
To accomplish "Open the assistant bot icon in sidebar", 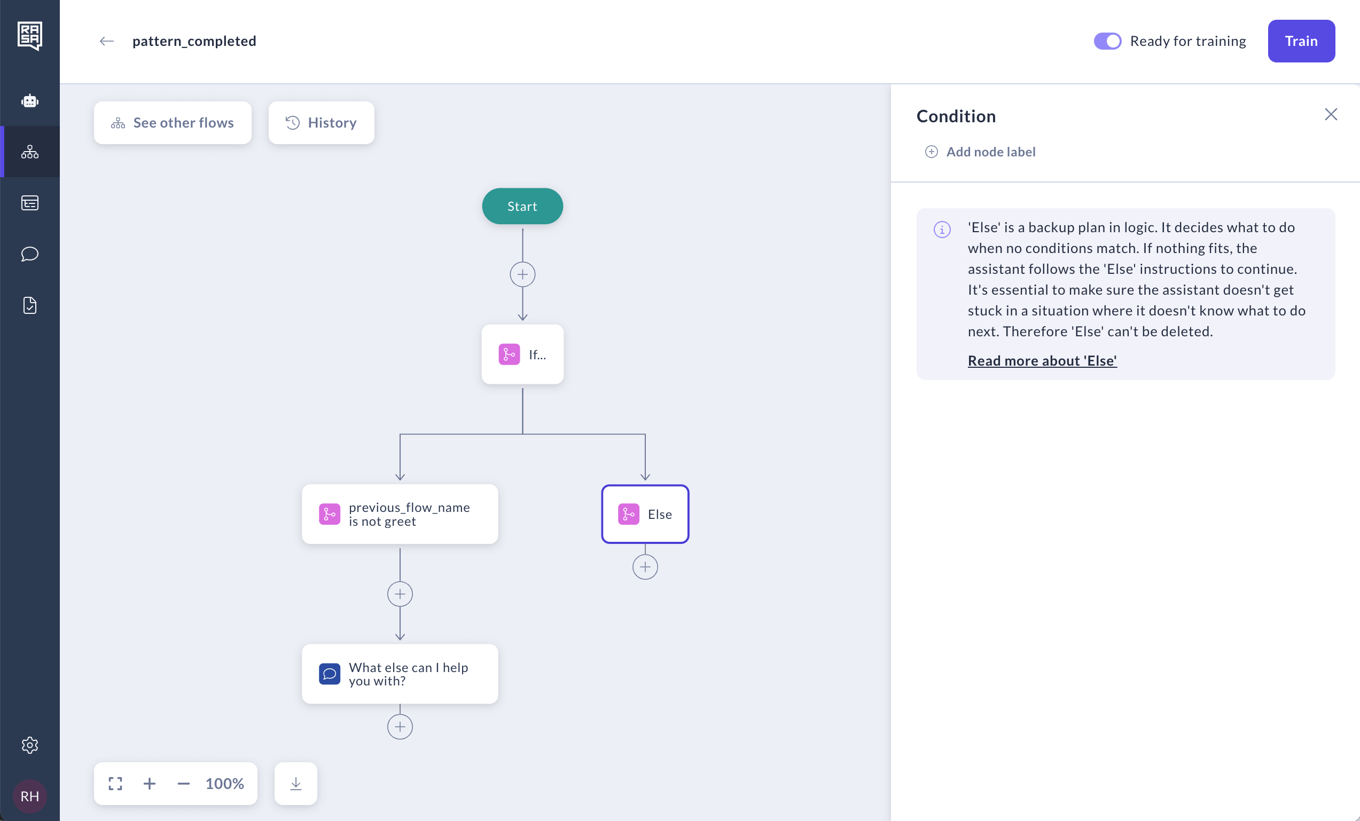I will (x=30, y=100).
